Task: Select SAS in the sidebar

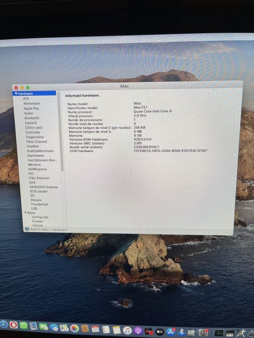Action: tap(32, 183)
